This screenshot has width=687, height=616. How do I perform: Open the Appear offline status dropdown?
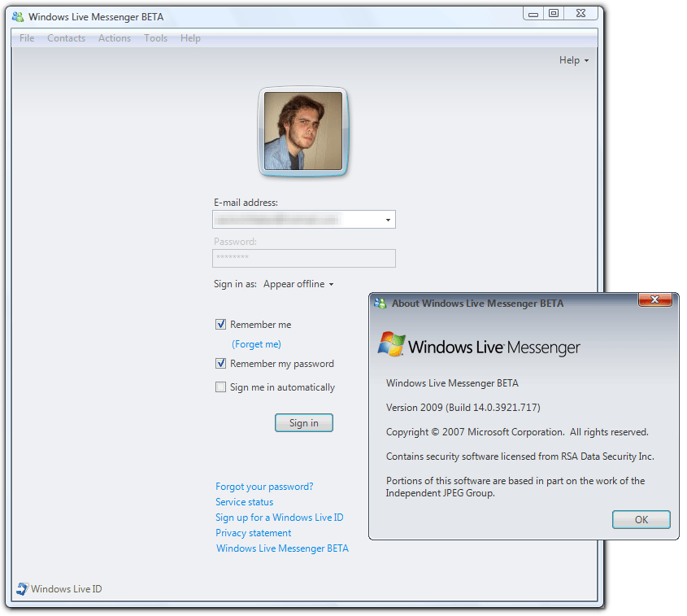click(298, 284)
